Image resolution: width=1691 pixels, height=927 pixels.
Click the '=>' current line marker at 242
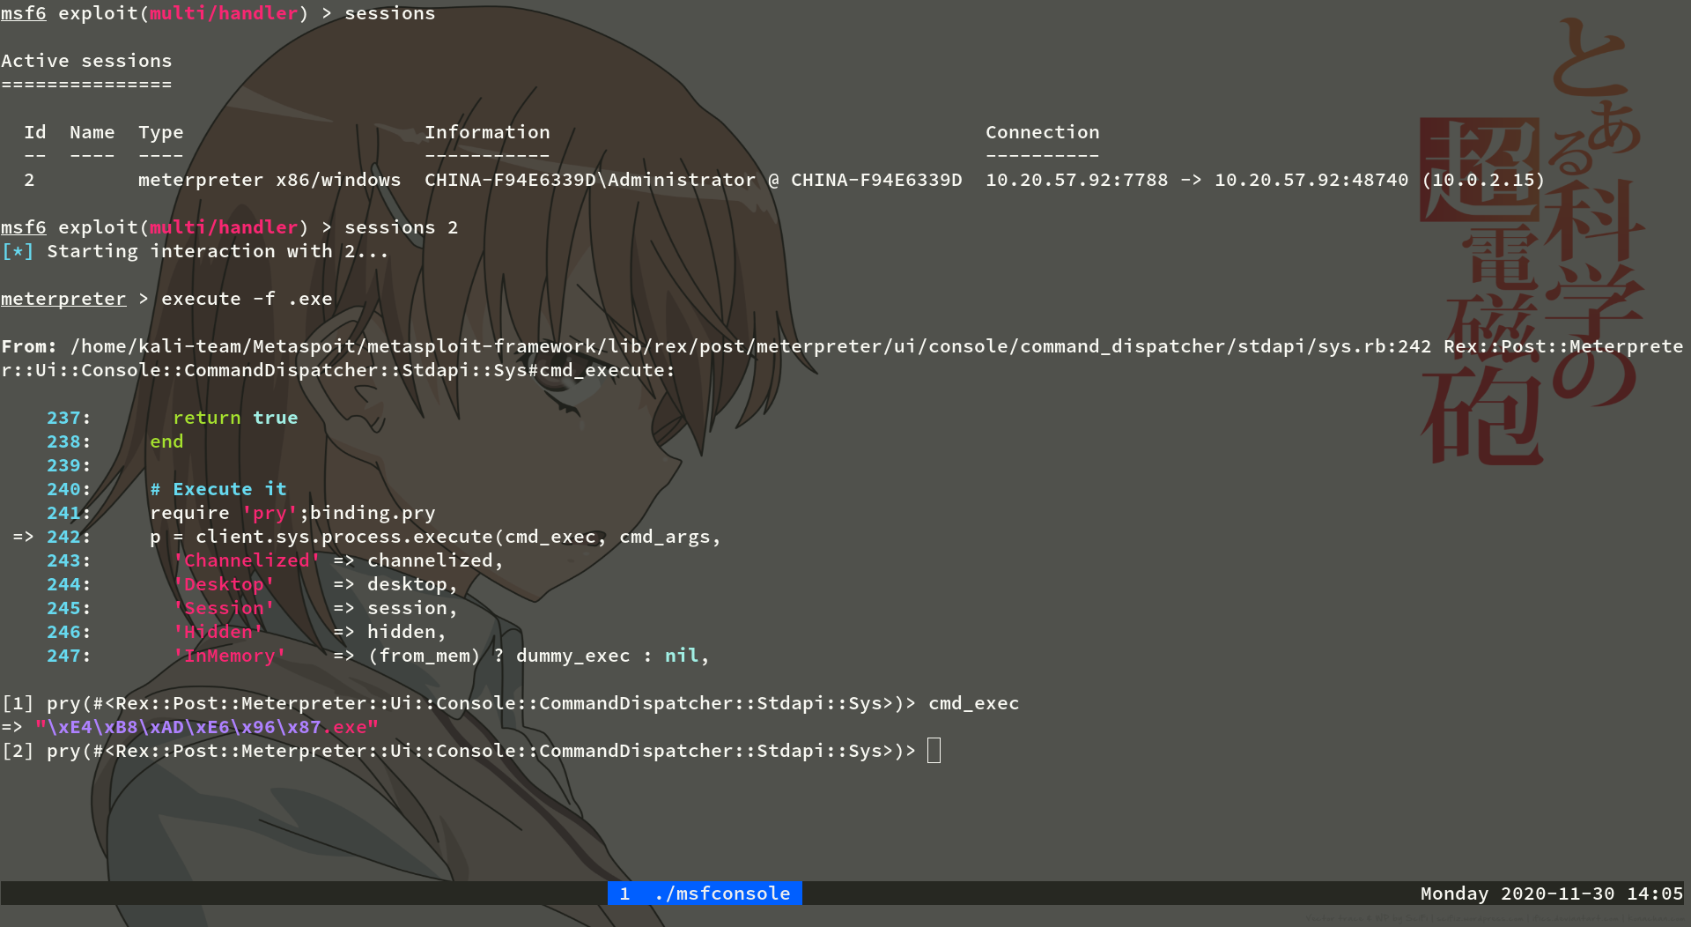point(23,537)
